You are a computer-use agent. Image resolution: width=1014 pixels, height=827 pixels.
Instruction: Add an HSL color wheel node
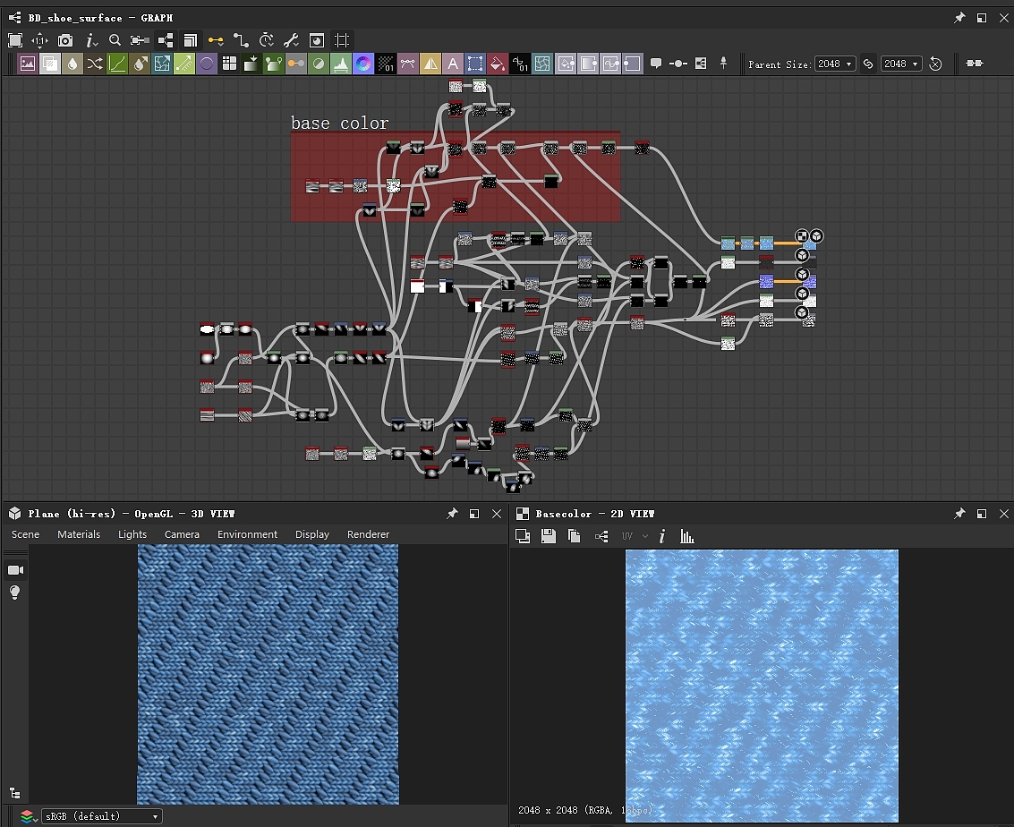coord(363,64)
